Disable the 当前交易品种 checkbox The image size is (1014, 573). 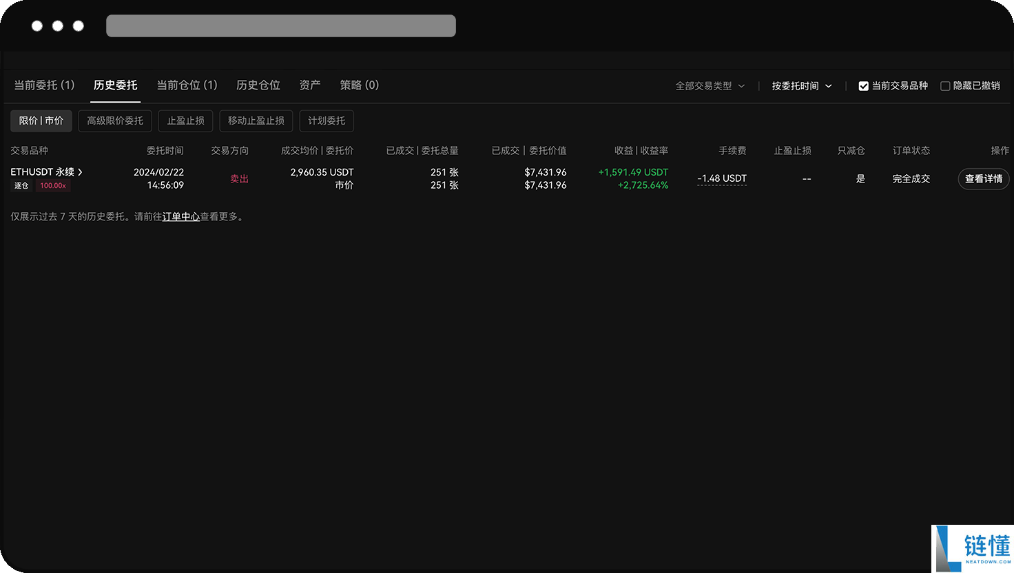pos(863,85)
